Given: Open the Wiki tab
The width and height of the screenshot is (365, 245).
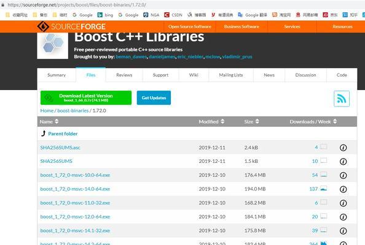Looking at the screenshot, I should (194, 75).
